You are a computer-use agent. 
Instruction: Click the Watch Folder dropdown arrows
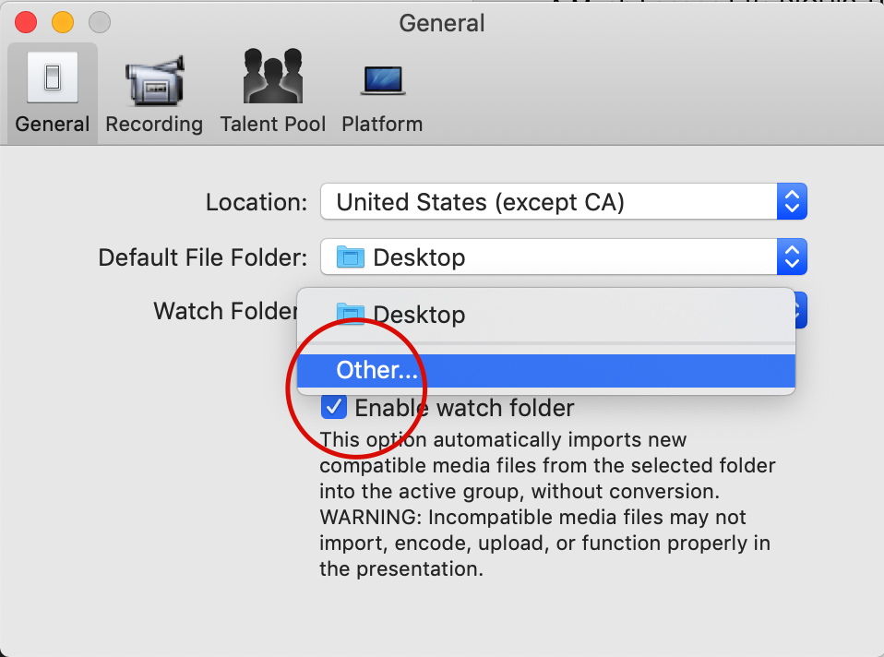pos(799,312)
